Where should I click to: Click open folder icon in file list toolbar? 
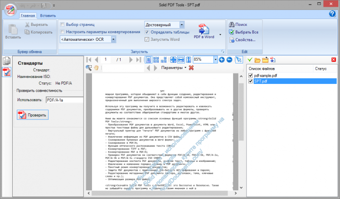257,60
